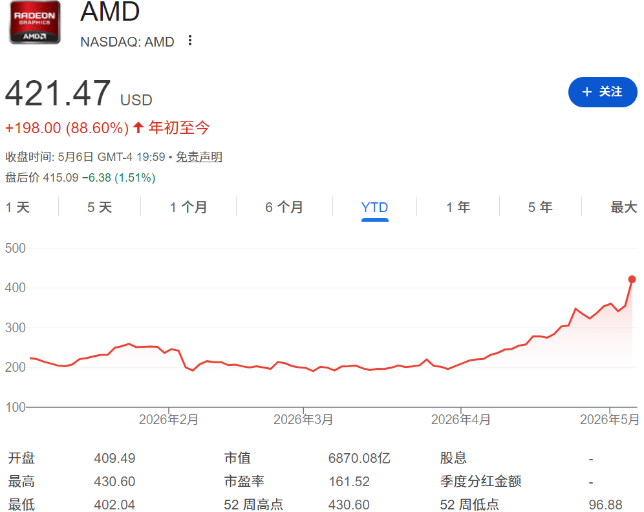This screenshot has width=644, height=512.
Task: Show the 最大 chart range
Action: (x=623, y=208)
